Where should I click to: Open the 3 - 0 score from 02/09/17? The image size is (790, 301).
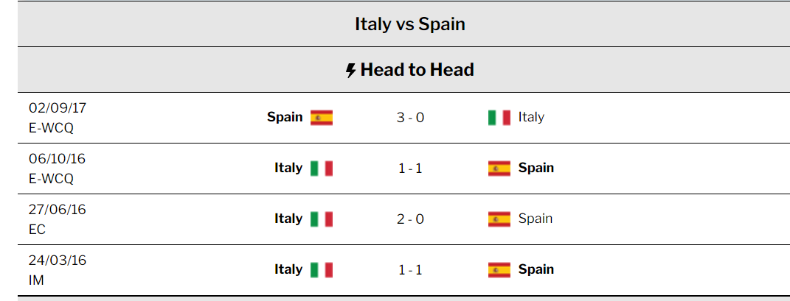tap(410, 117)
